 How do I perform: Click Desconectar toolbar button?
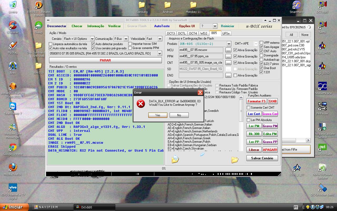(57, 26)
